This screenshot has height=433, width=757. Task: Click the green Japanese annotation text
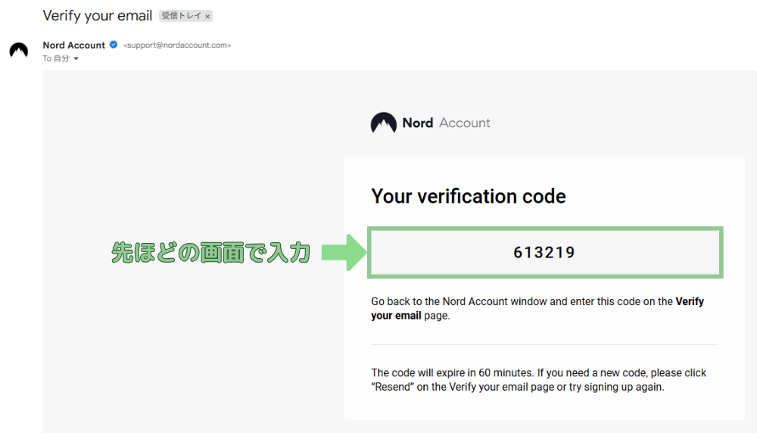pos(210,253)
